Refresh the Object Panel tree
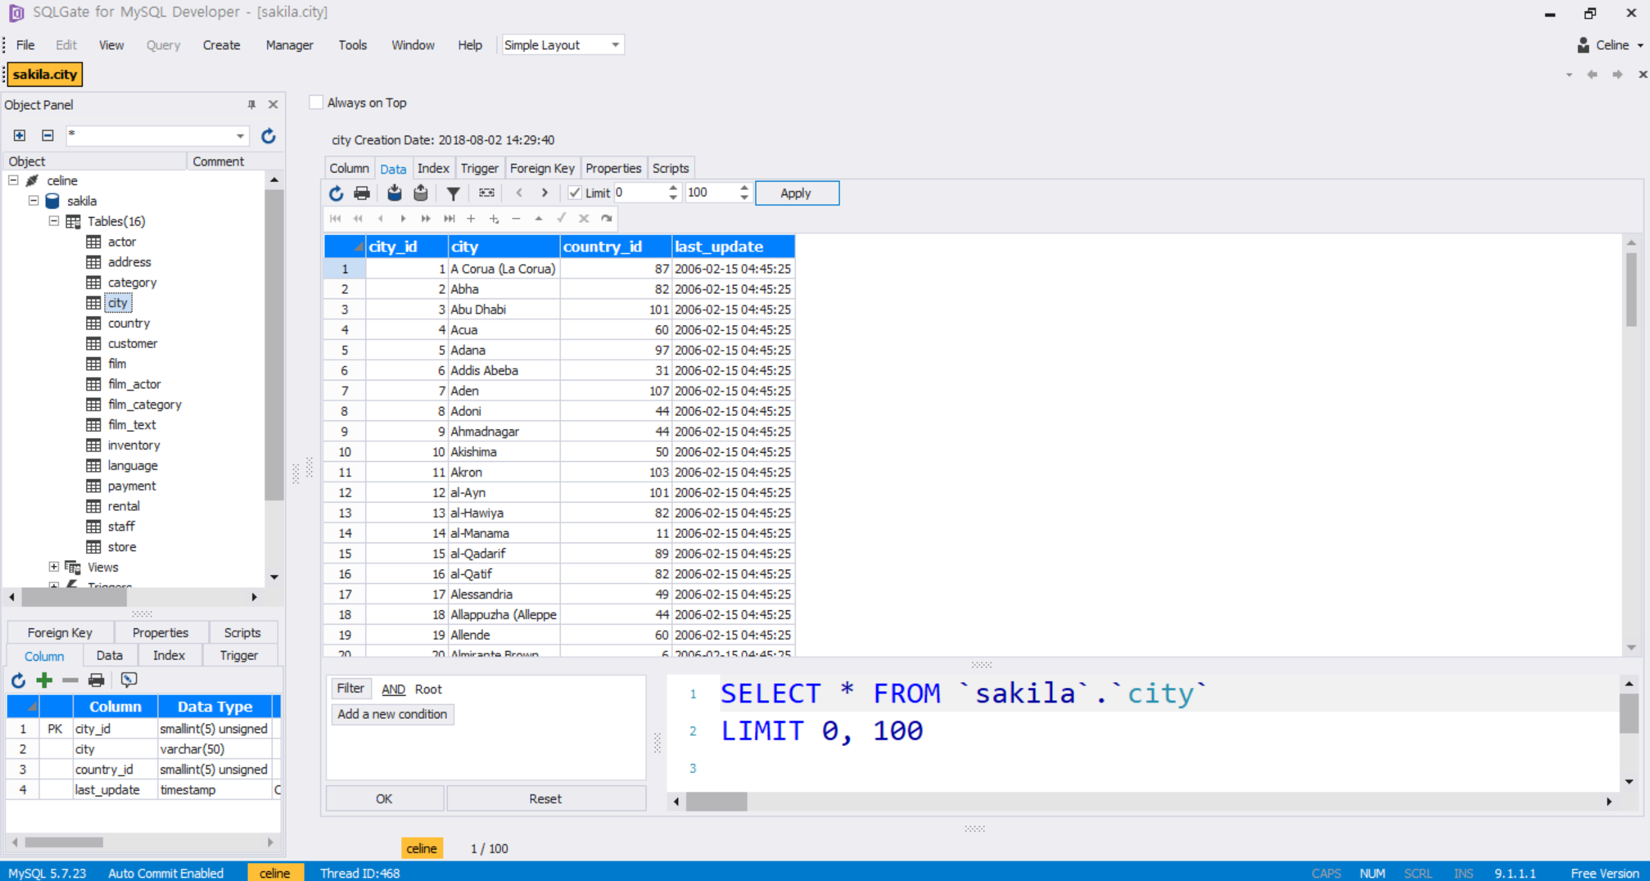This screenshot has width=1650, height=881. click(x=269, y=136)
